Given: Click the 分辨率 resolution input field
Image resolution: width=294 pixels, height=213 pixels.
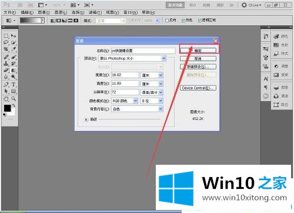Looking at the screenshot, I should coord(125,92).
